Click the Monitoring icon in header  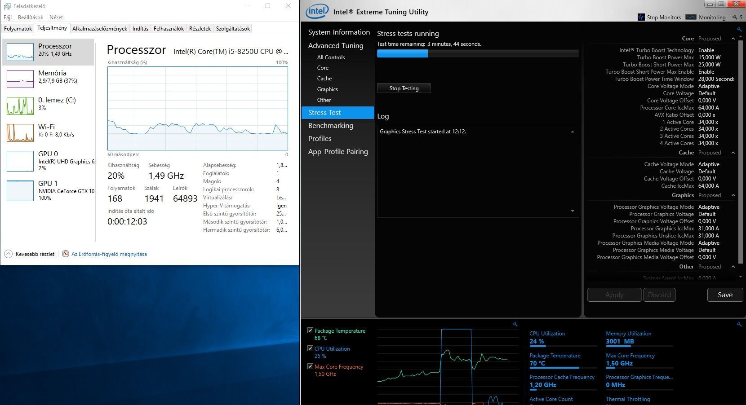[x=691, y=17]
